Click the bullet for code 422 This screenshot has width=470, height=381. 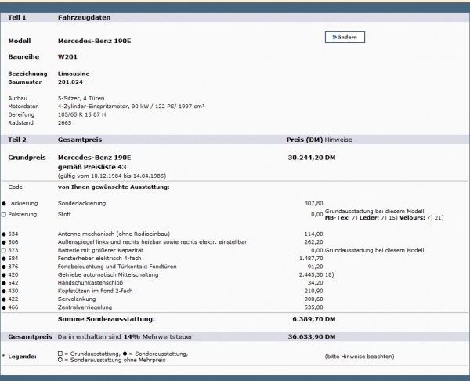[x=4, y=299]
